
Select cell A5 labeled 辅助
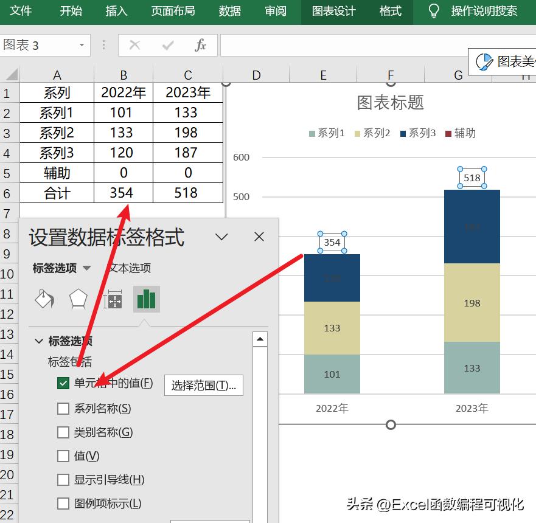[x=57, y=173]
